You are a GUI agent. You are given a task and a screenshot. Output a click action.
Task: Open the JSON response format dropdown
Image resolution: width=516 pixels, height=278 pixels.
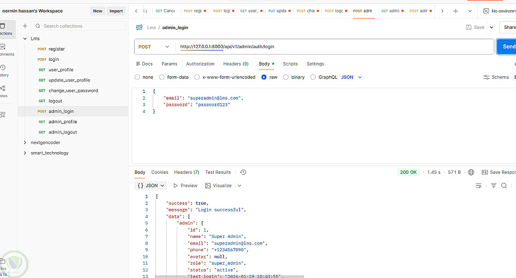(150, 186)
